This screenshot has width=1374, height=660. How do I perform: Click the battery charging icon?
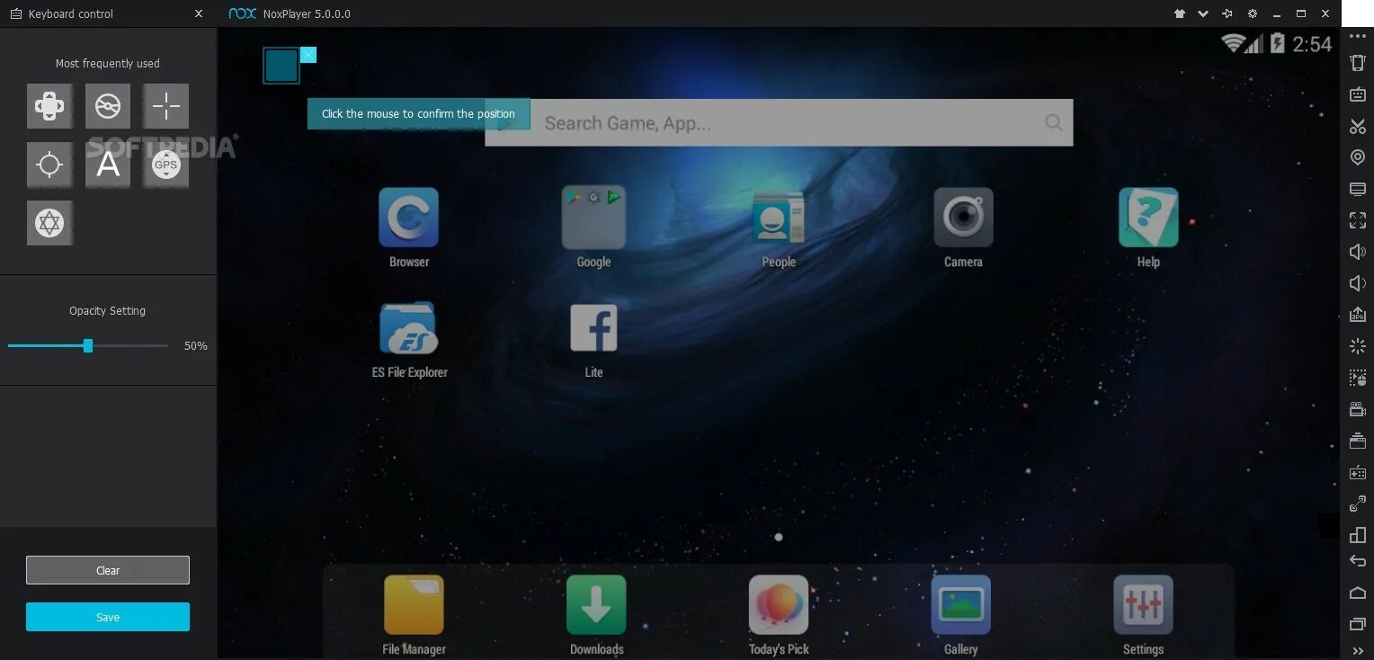pos(1278,42)
